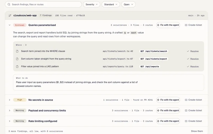
Task: Click Fix with the agent for No secrets in source
Action: click(x=168, y=100)
